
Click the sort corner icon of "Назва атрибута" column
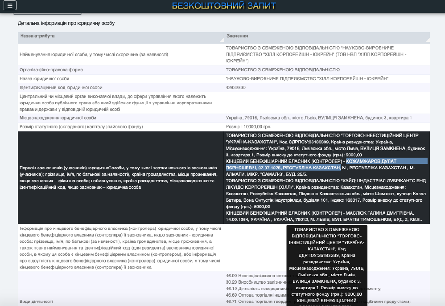pyautogui.click(x=221, y=41)
